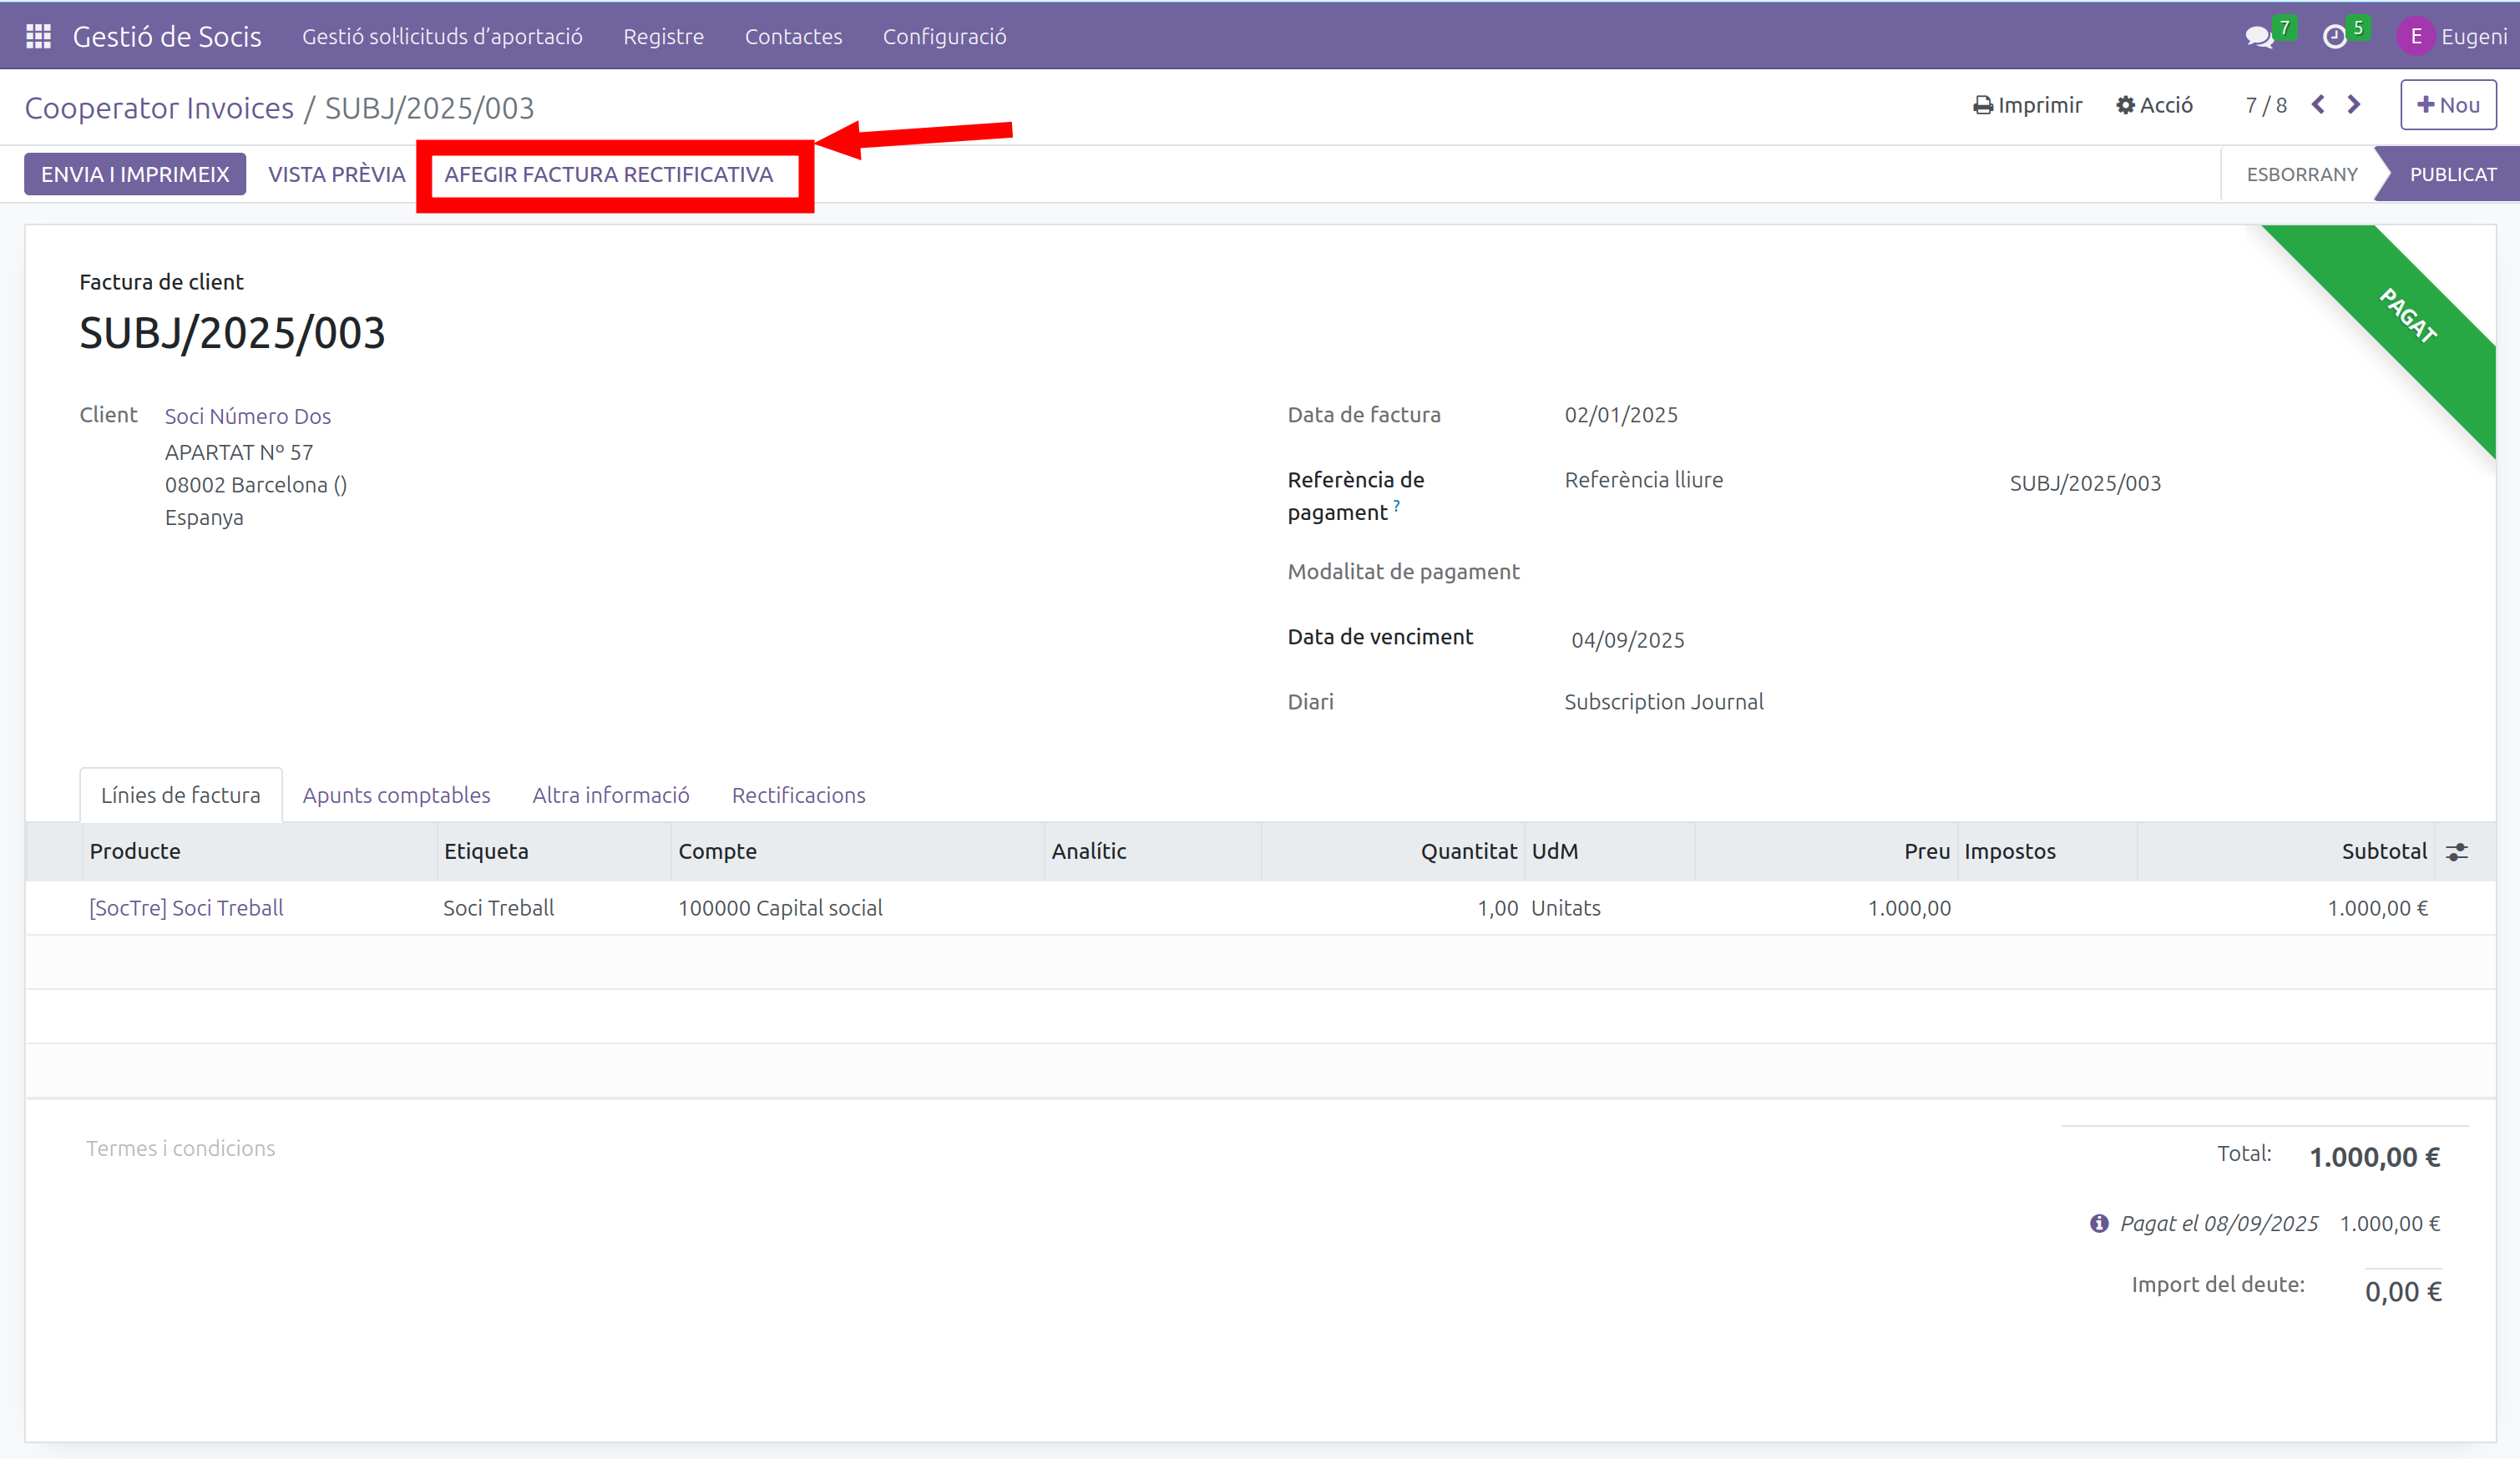Click the payment reference help question mark
Viewport: 2520px width, 1459px height.
pyautogui.click(x=1397, y=506)
